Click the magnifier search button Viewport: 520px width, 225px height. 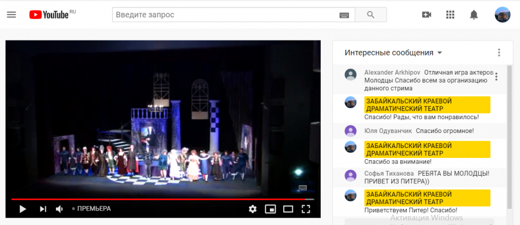pos(371,14)
